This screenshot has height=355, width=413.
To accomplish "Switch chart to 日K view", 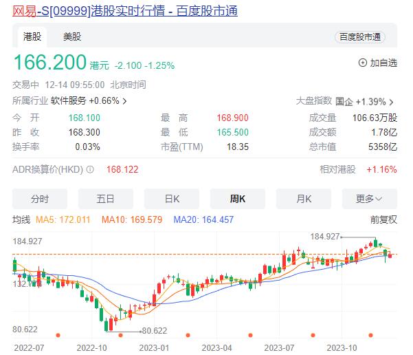I will pyautogui.click(x=171, y=199).
